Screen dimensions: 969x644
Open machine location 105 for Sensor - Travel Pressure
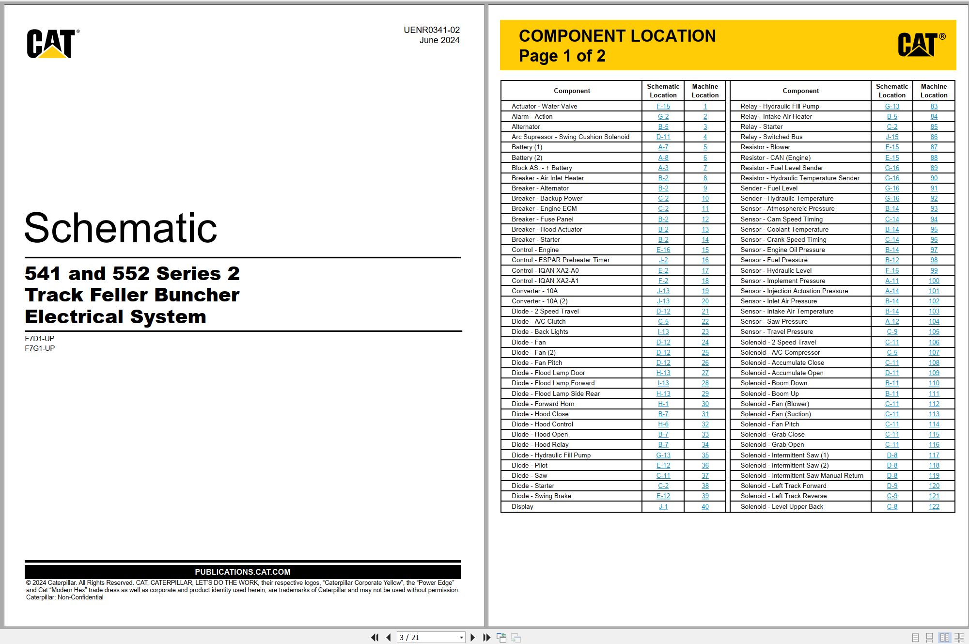click(934, 332)
